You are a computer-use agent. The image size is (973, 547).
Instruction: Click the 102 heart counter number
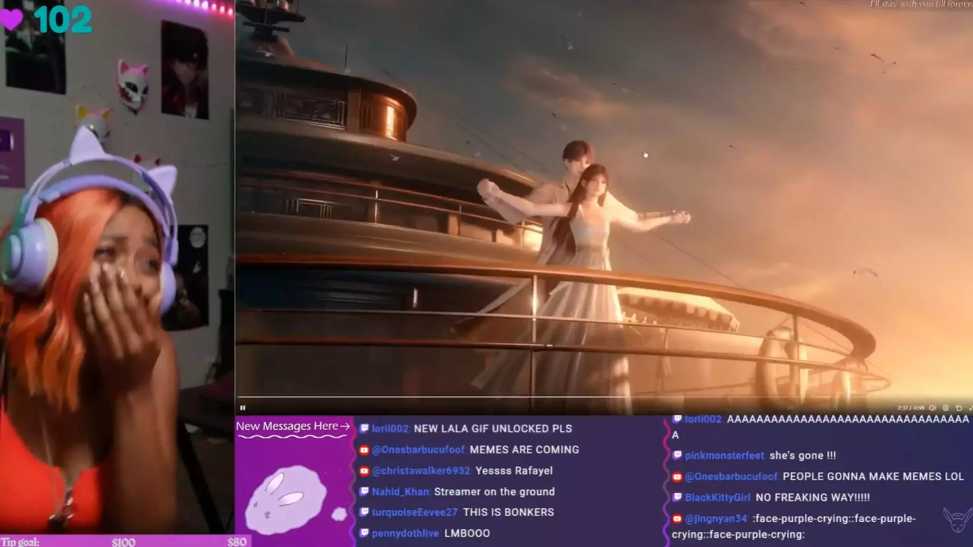[x=63, y=20]
